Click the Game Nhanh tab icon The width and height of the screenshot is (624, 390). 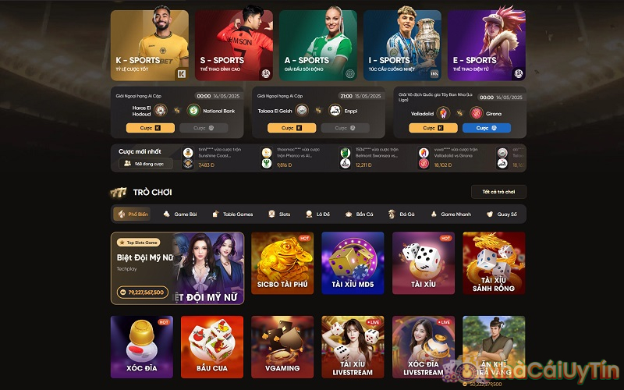434,214
